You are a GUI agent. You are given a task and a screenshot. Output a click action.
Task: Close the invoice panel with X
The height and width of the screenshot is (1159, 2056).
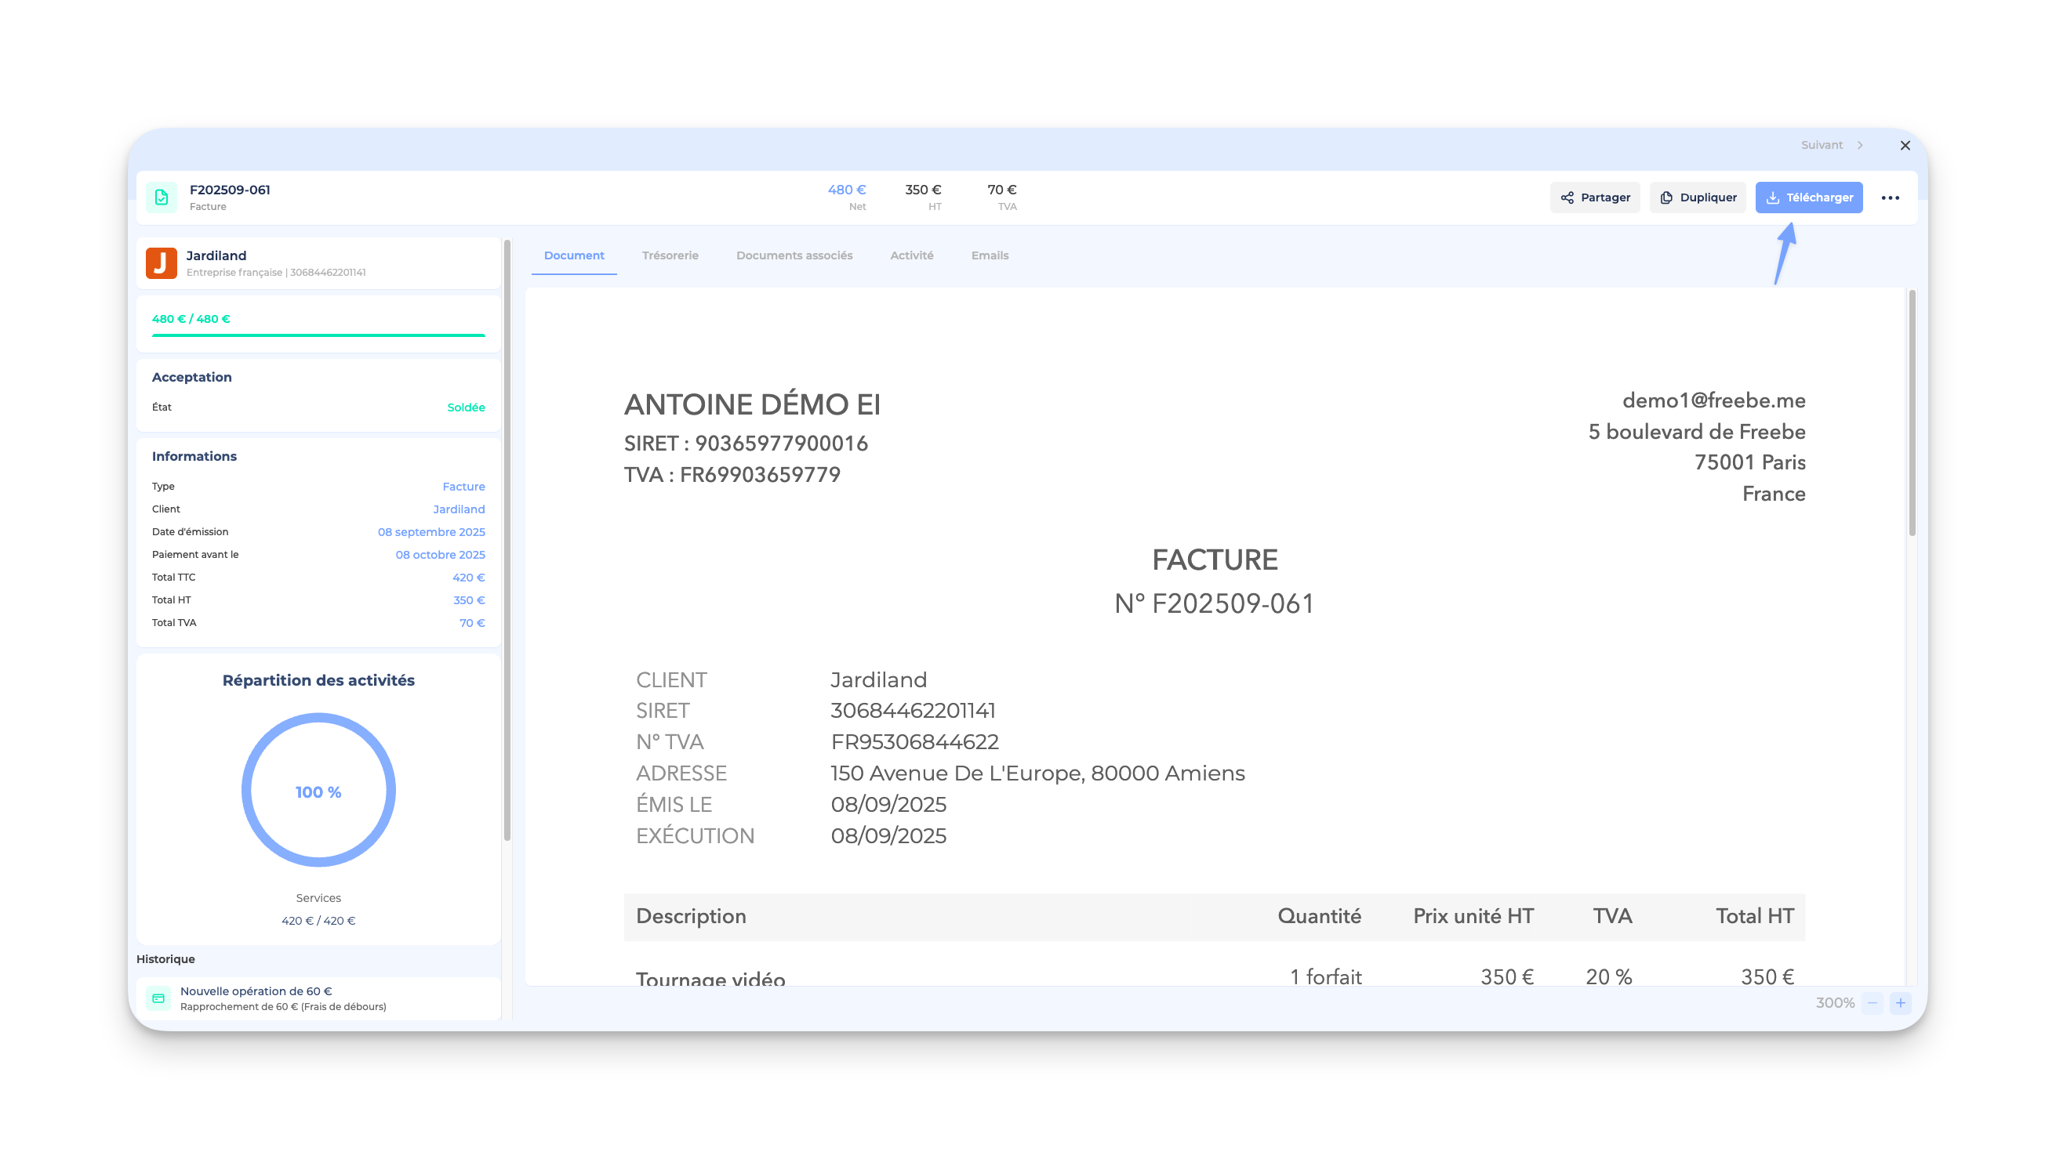coord(1905,145)
